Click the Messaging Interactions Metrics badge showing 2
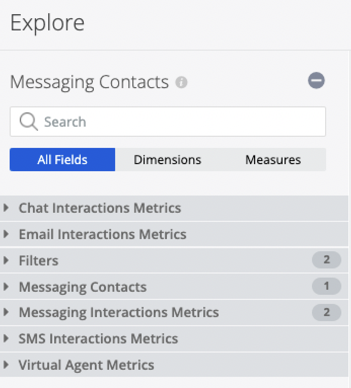The image size is (351, 388). point(326,313)
